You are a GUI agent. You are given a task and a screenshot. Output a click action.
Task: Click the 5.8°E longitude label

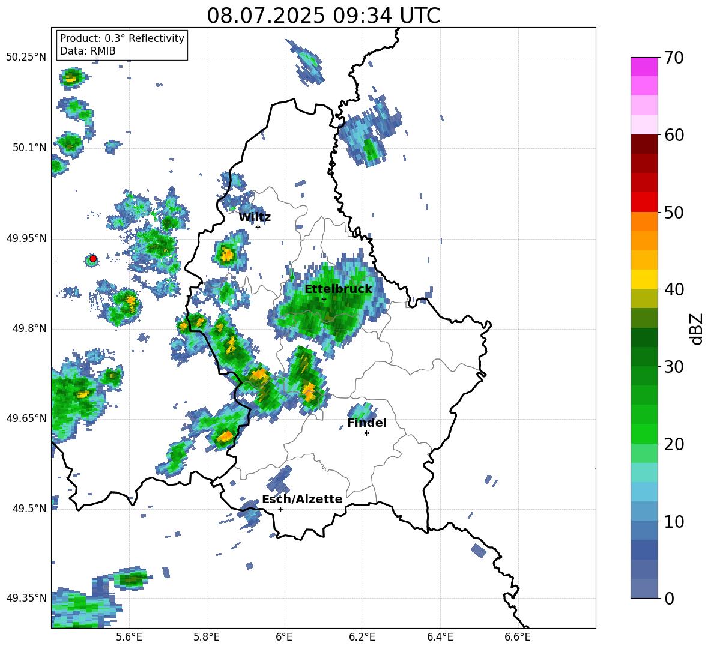click(x=207, y=637)
